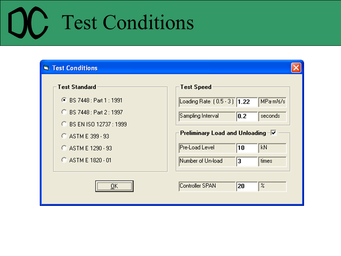This screenshot has width=341, height=256.
Task: Click the Loading Rate value field
Action: 247,102
